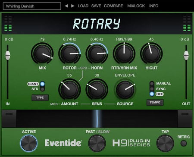194x157 pixels.
Task: Open the Whirling Dervish preset field
Action: [32, 6]
